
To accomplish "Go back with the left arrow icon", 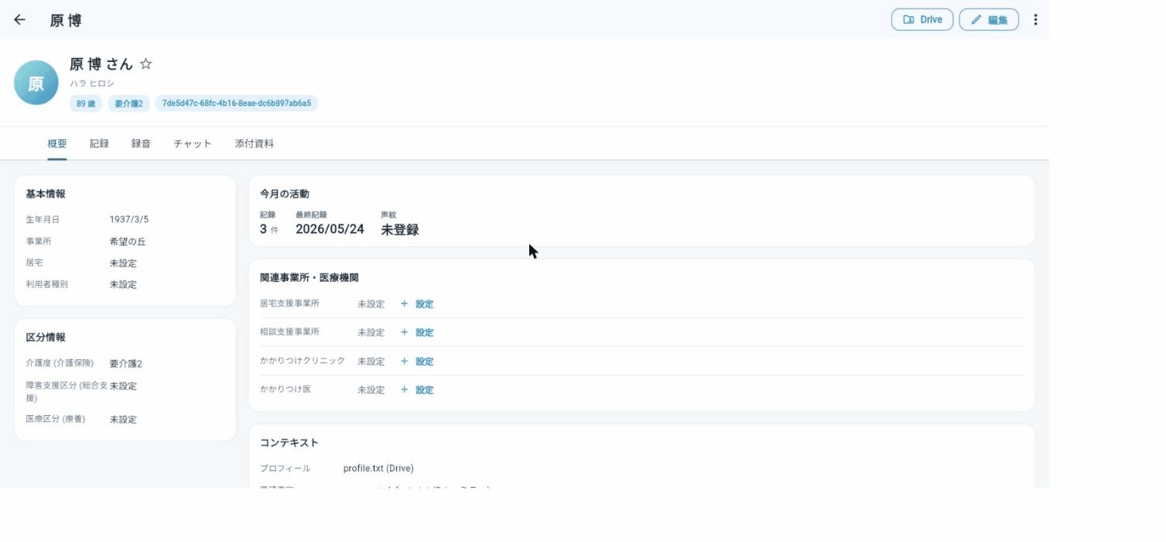I will (x=20, y=20).
